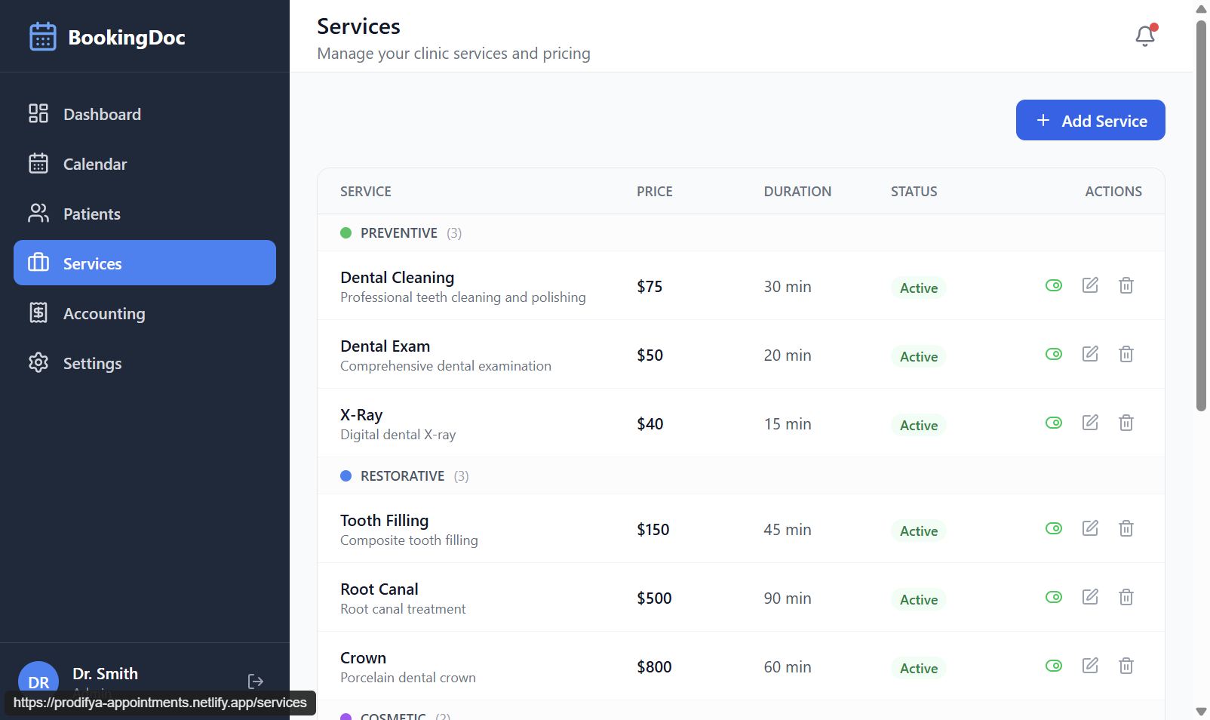Click the Dental Cleaning service name
Screen dimensions: 1210x720
coord(397,277)
